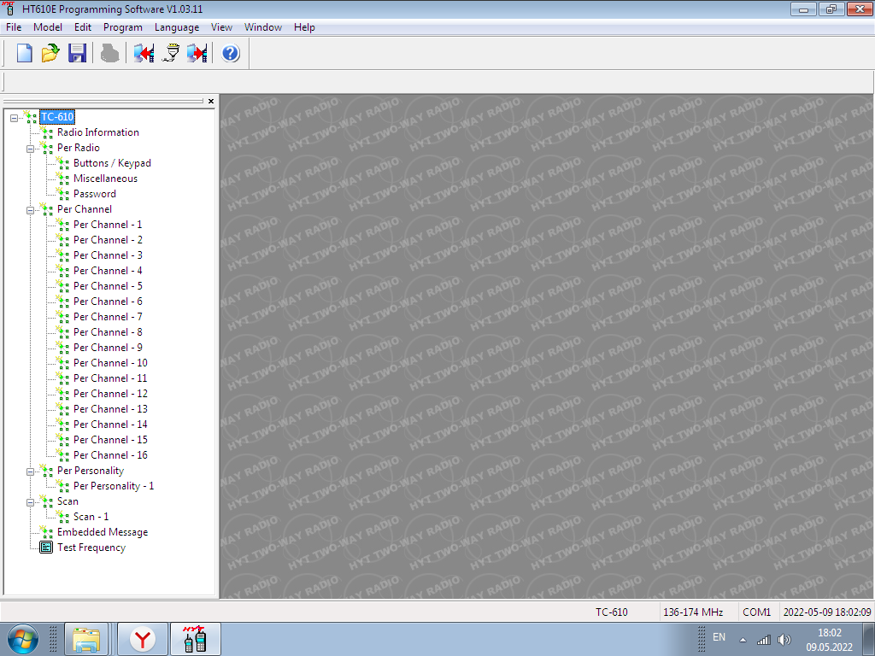Open the File menu
Image resolution: width=875 pixels, height=656 pixels.
coord(14,27)
